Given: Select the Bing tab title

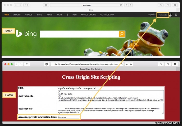Looking at the screenshot, I should tap(91, 10).
